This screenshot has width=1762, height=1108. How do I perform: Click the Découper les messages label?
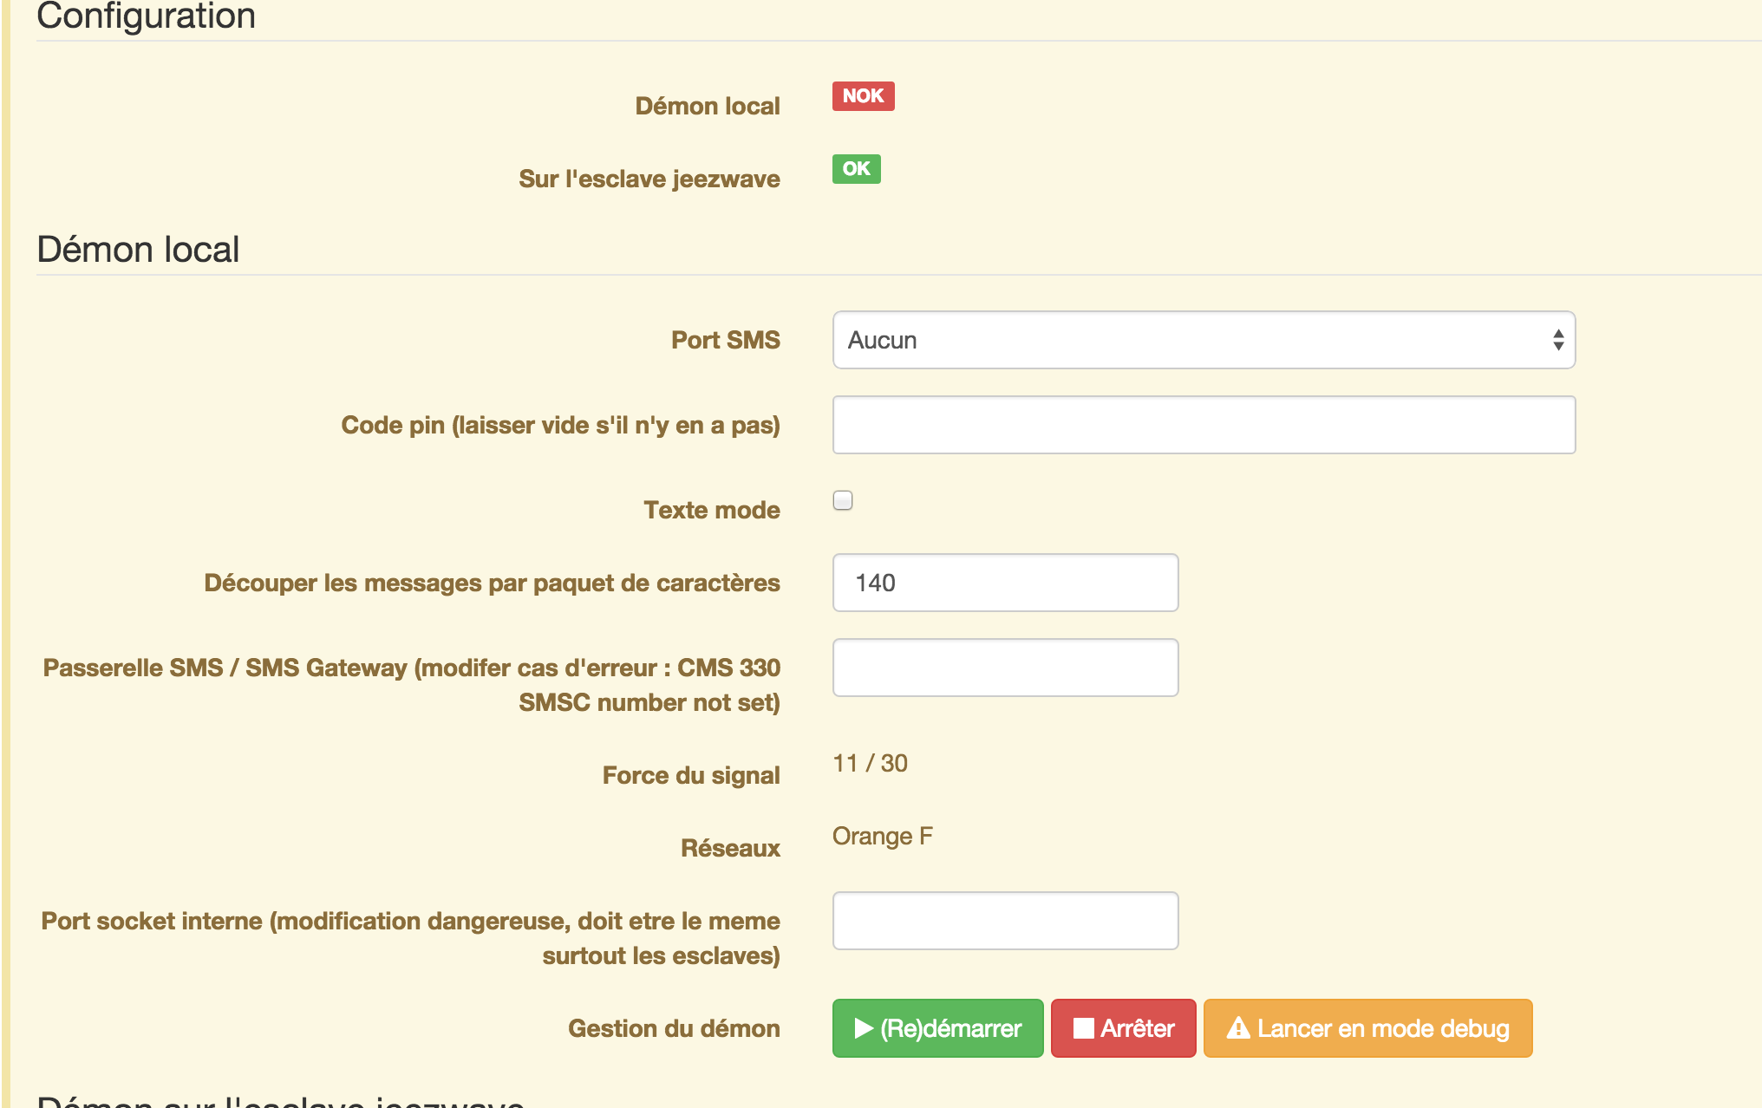pos(492,583)
